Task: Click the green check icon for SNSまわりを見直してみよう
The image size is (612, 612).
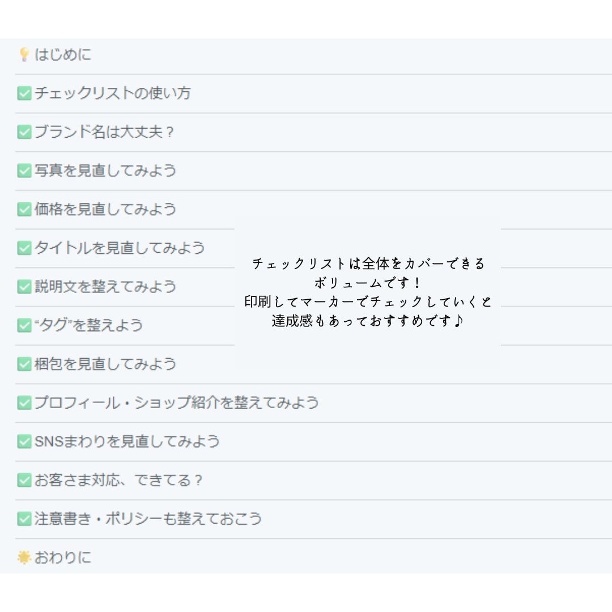Action: coord(24,441)
